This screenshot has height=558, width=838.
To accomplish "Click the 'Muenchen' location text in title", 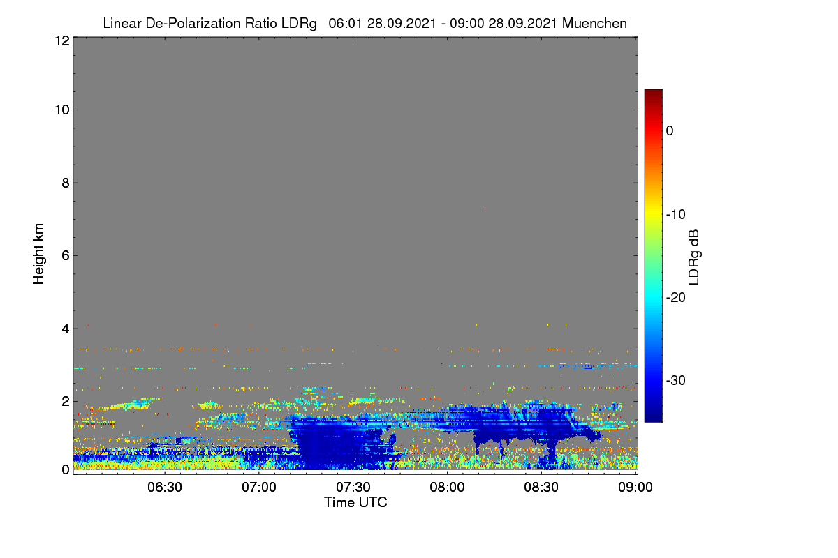I will click(595, 24).
